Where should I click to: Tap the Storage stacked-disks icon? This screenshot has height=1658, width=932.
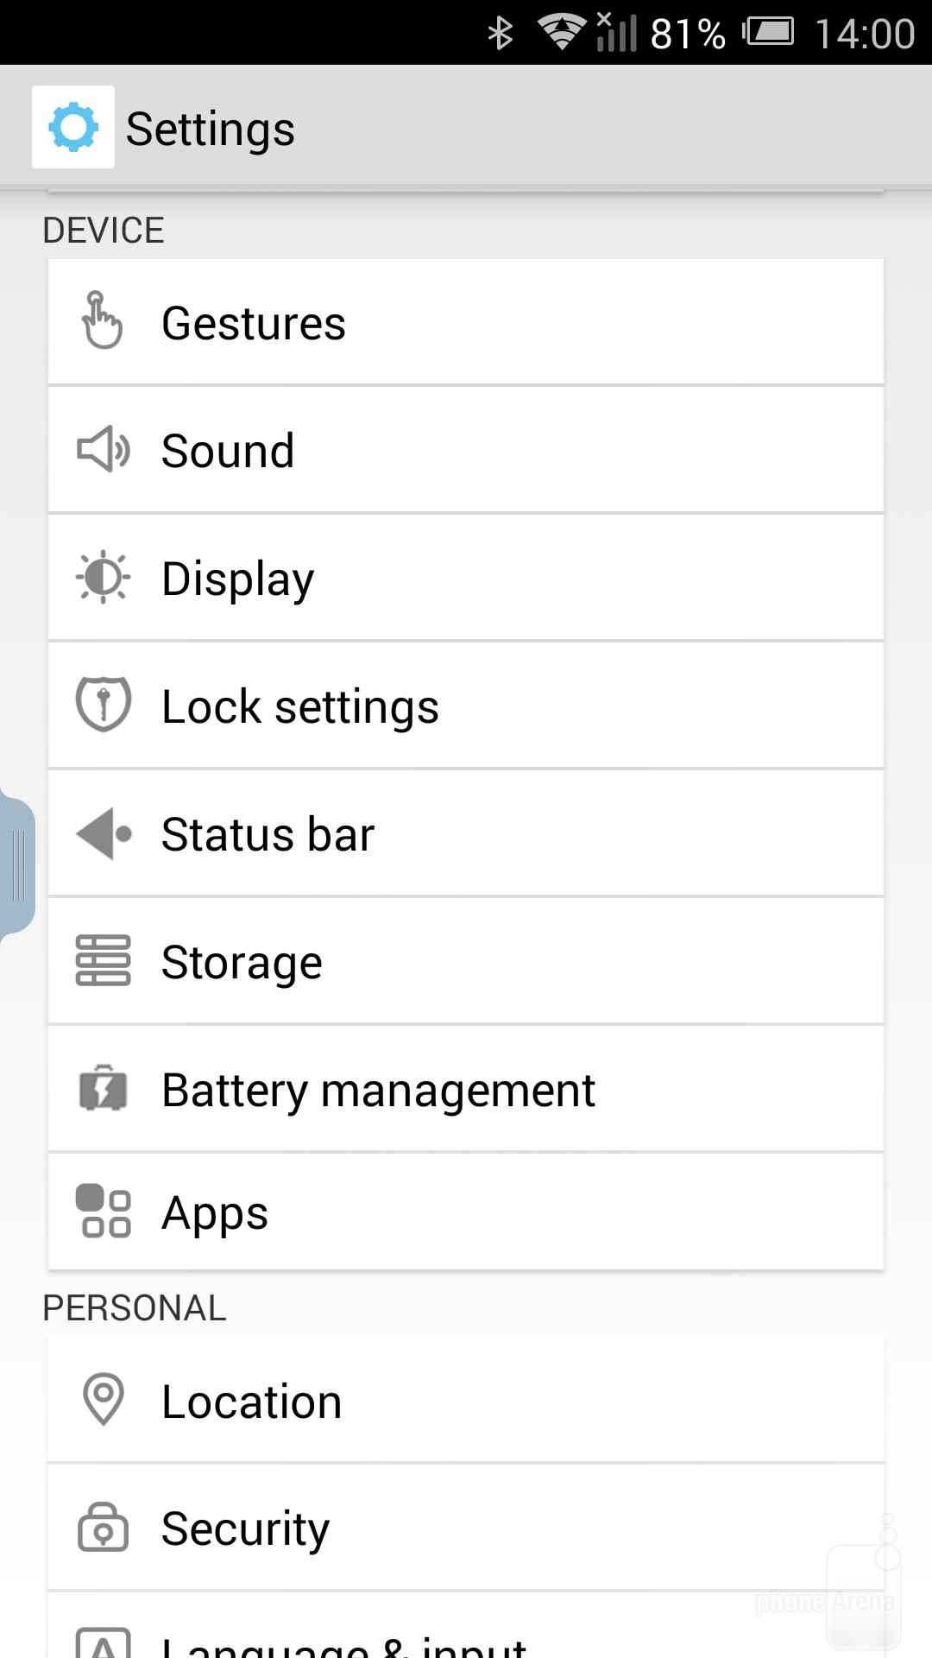point(103,961)
